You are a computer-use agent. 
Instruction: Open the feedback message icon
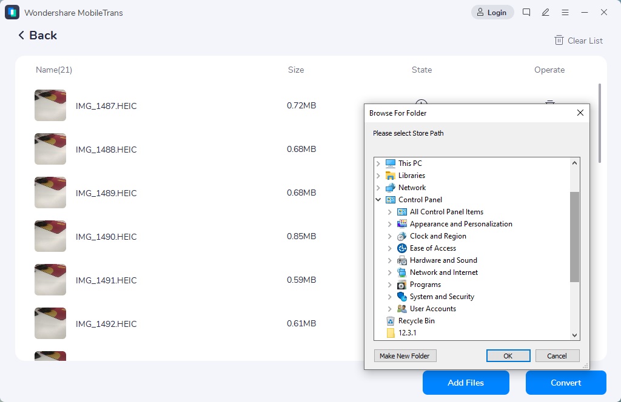tap(526, 12)
